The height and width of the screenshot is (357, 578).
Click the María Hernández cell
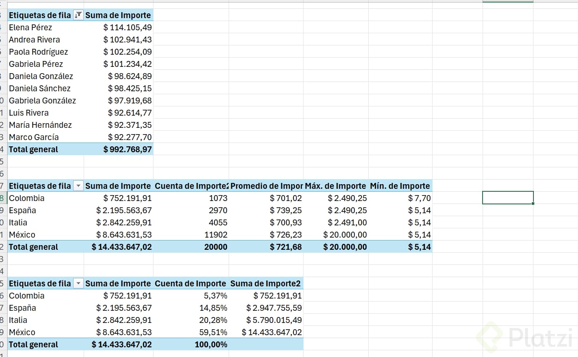click(40, 125)
